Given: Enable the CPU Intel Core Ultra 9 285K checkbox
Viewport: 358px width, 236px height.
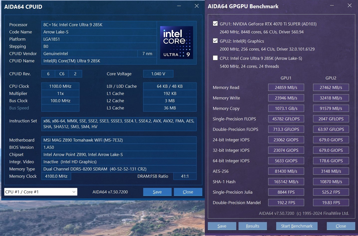Looking at the screenshot, I should coord(215,58).
